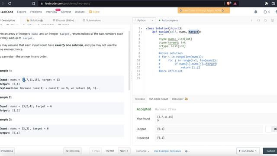Switch to the Testcase tab
Image resolution: width=277 pixels, height=156 pixels.
(139, 99)
